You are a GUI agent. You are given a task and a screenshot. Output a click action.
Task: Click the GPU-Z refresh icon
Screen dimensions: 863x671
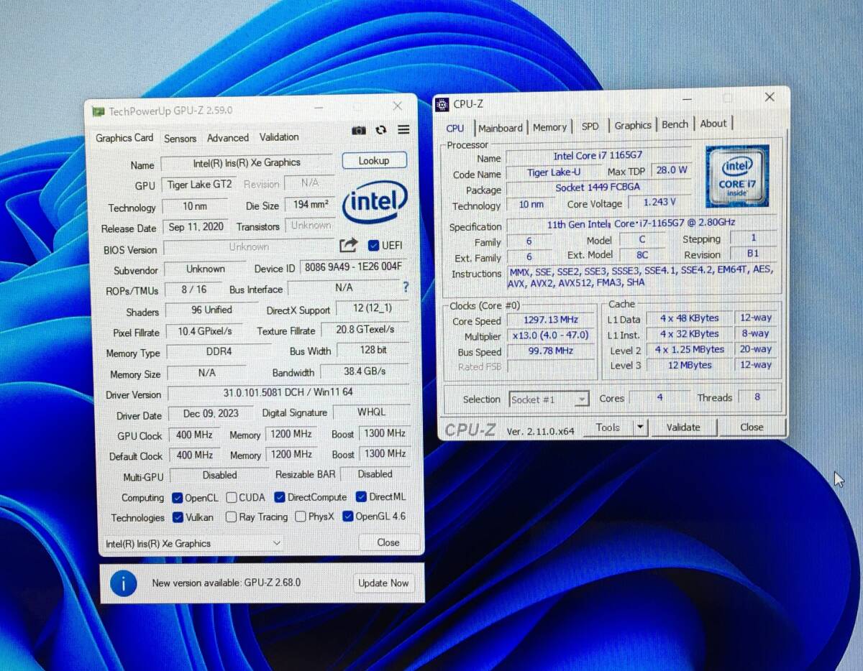[x=381, y=130]
